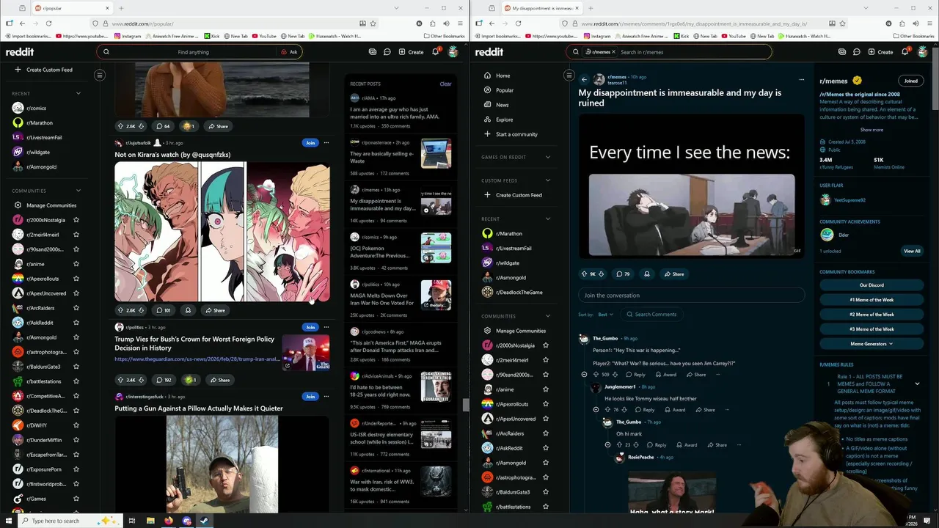This screenshot has height=528, width=939.
Task: Open user avatar menu in left window
Action: click(x=453, y=52)
